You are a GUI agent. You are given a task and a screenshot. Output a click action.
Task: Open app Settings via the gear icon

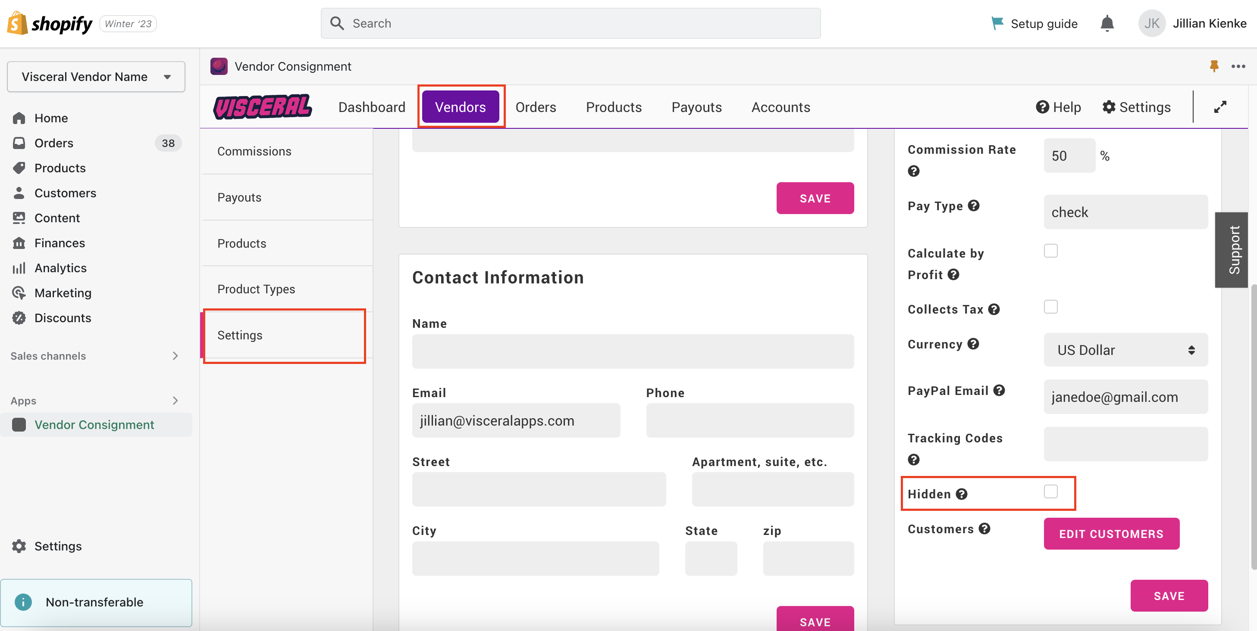coord(1109,107)
